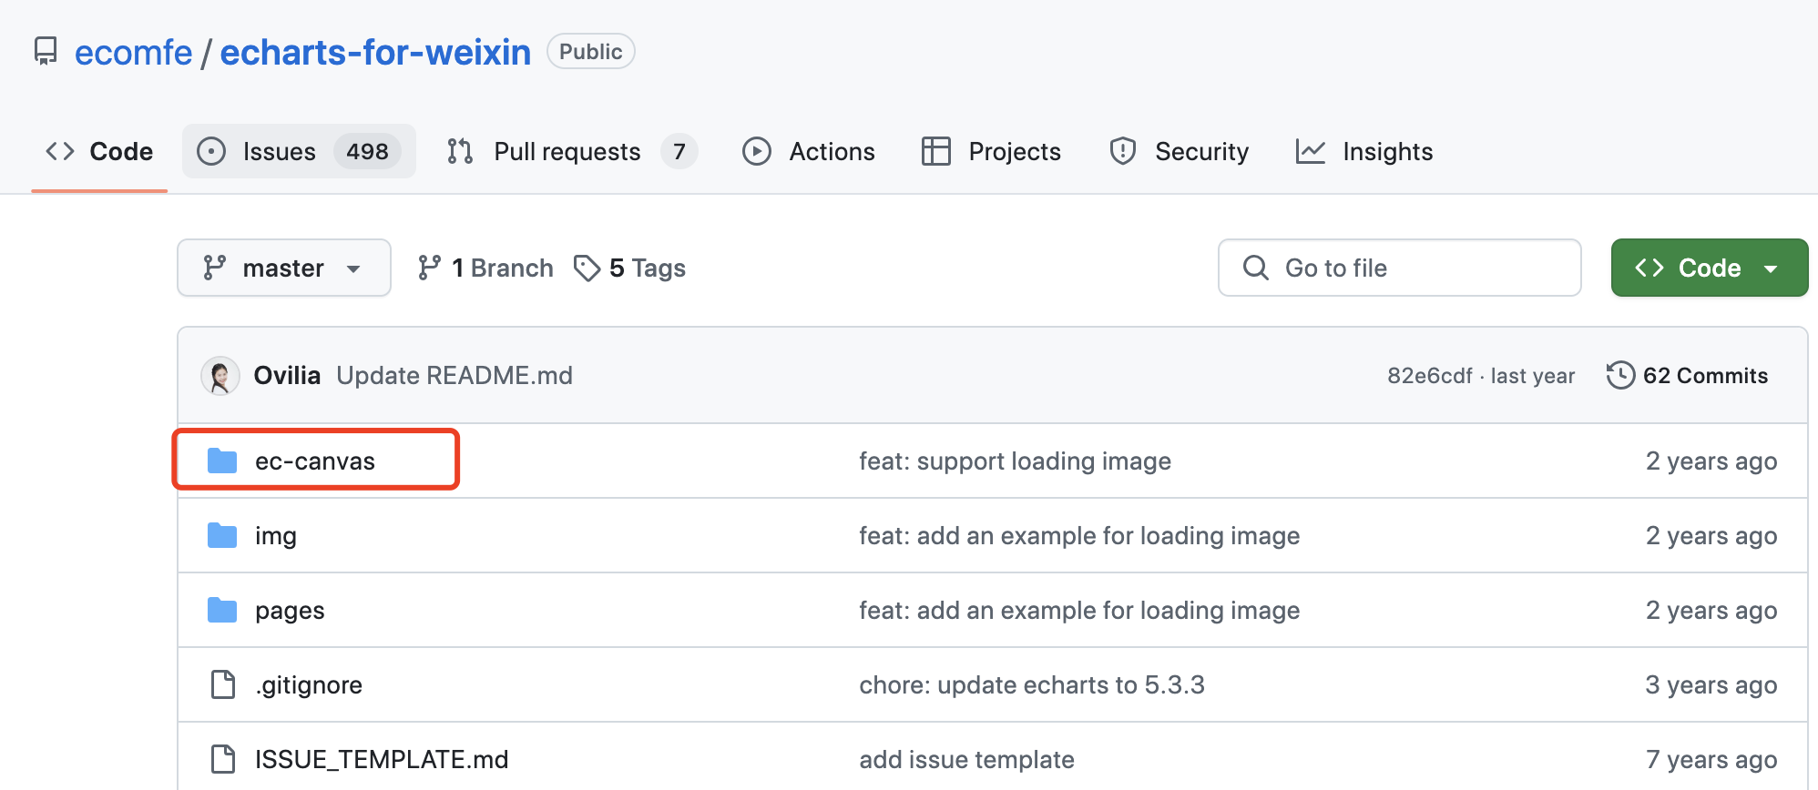This screenshot has height=790, width=1818.
Task: Click the repository icon beside ecomfe
Action: click(46, 51)
